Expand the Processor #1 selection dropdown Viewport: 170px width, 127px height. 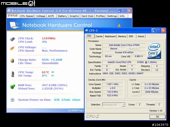[x=123, y=104]
